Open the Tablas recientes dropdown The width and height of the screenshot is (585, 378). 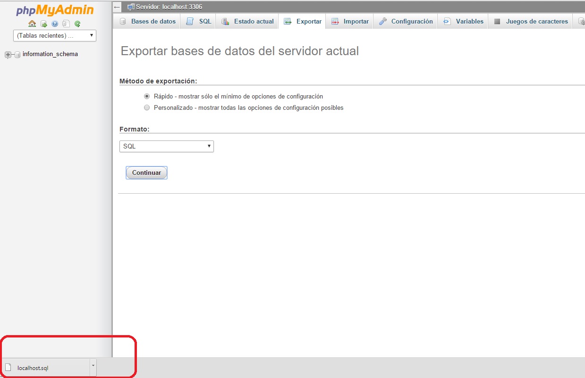coord(55,35)
